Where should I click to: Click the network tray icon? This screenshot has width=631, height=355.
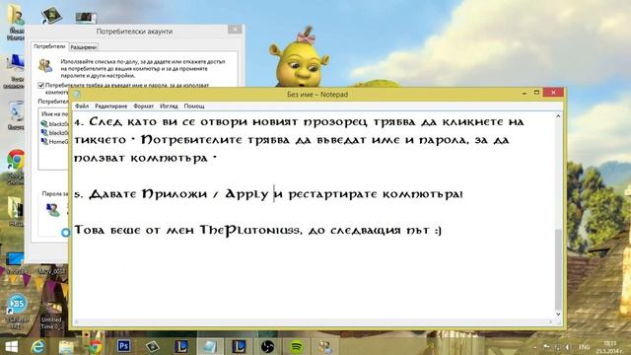coord(558,347)
